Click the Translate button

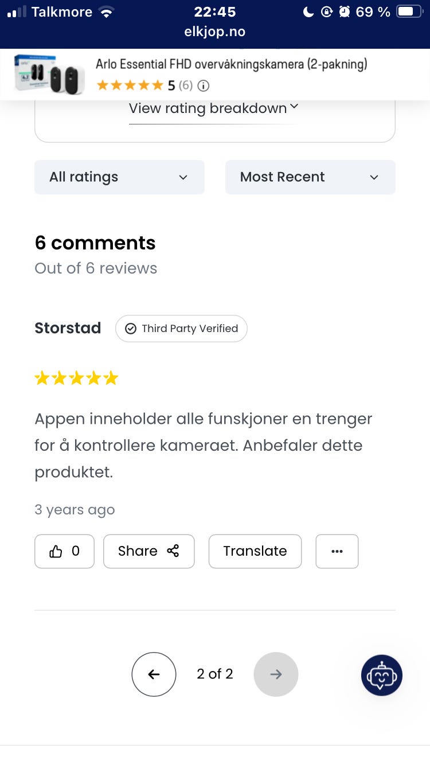click(255, 552)
